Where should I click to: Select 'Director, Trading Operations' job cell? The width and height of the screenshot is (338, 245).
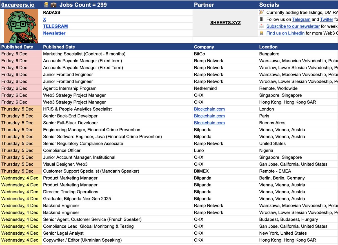click(x=117, y=192)
